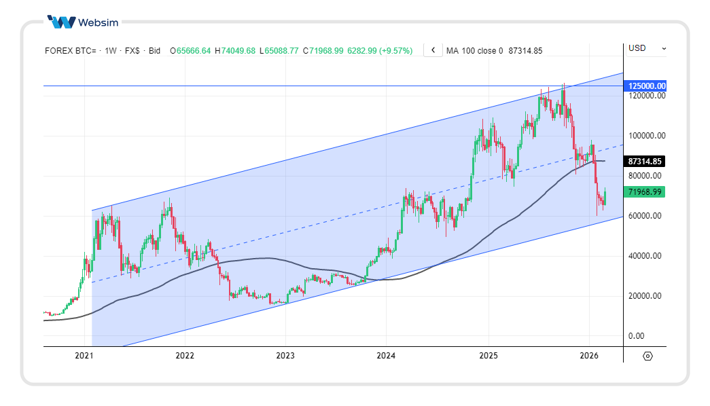This screenshot has height=406, width=710.
Task: Click the FX$ exchange label in legend
Action: (x=131, y=50)
